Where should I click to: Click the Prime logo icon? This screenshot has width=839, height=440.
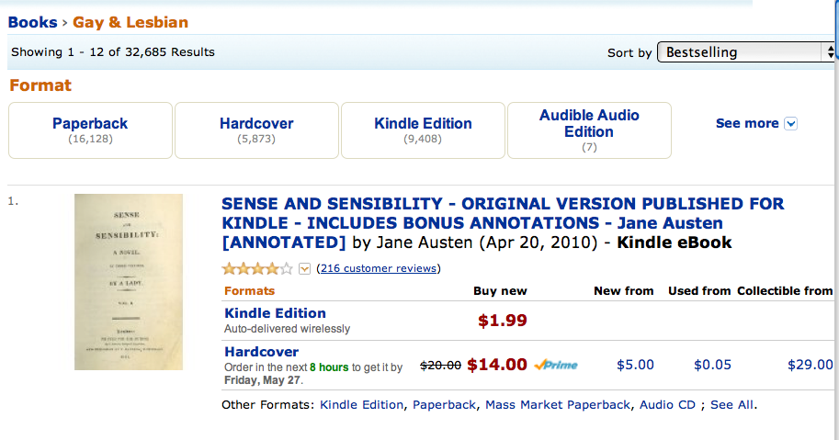coord(556,365)
